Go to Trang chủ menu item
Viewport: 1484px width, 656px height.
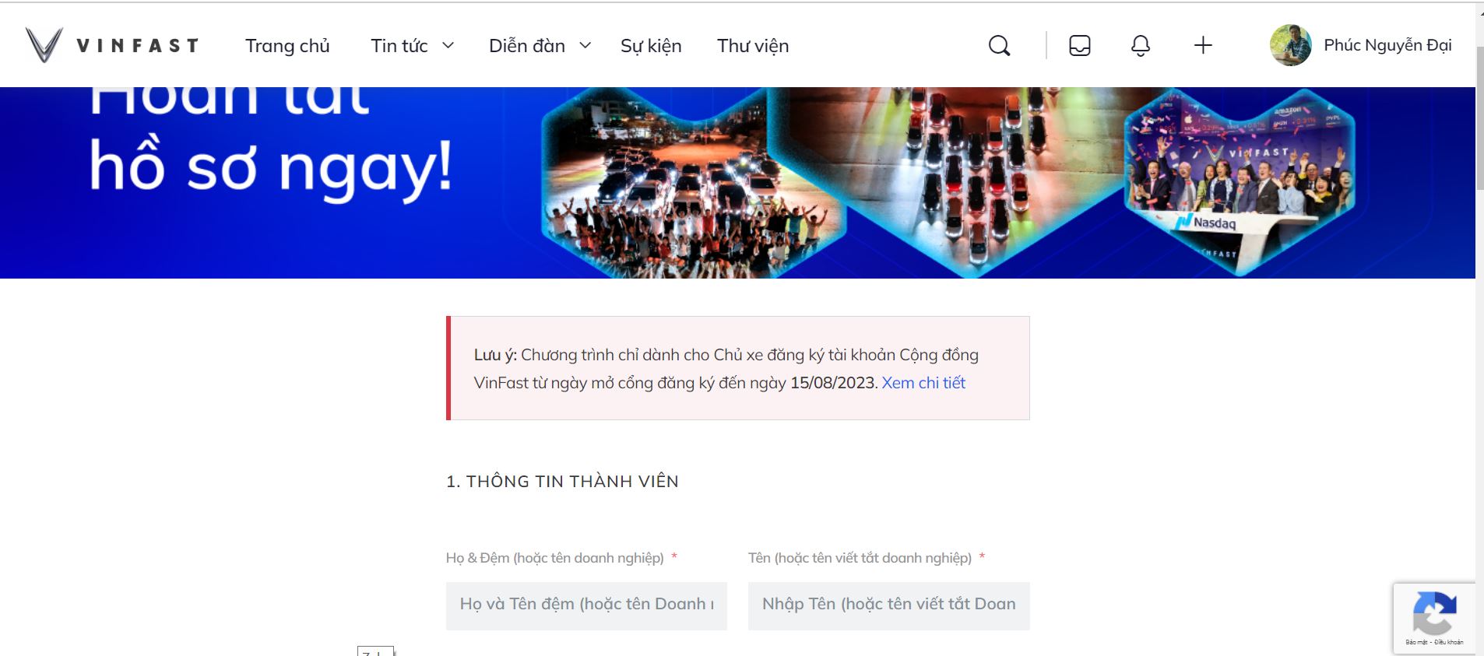coord(287,46)
